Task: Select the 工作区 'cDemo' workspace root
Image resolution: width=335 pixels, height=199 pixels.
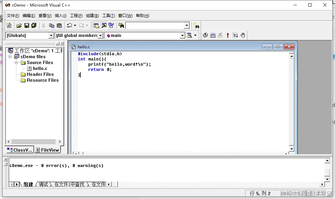Action: 38,51
